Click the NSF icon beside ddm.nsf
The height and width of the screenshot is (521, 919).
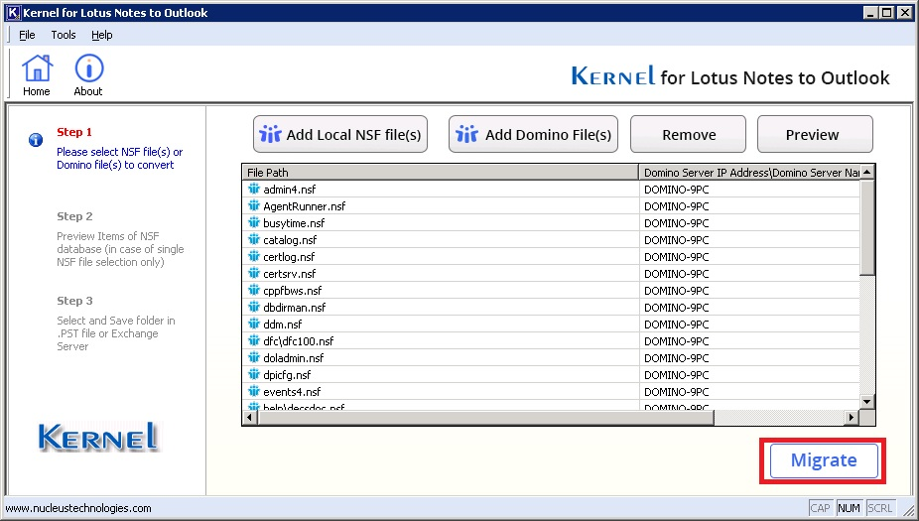tap(254, 325)
